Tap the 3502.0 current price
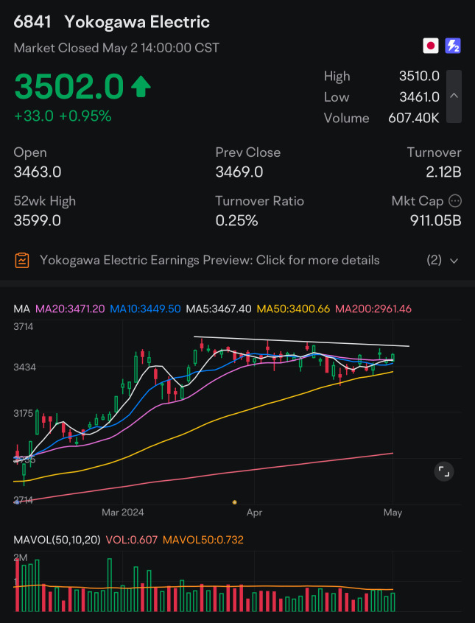The width and height of the screenshot is (475, 623). click(69, 87)
